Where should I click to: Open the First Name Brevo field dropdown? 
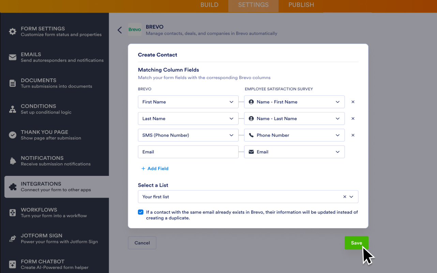click(188, 102)
